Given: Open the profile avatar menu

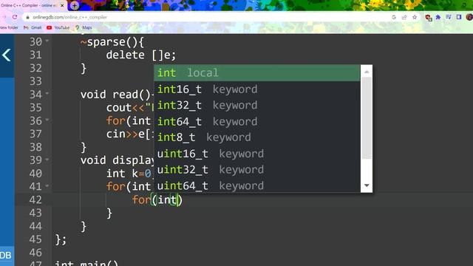Looking at the screenshot, I should (x=469, y=17).
